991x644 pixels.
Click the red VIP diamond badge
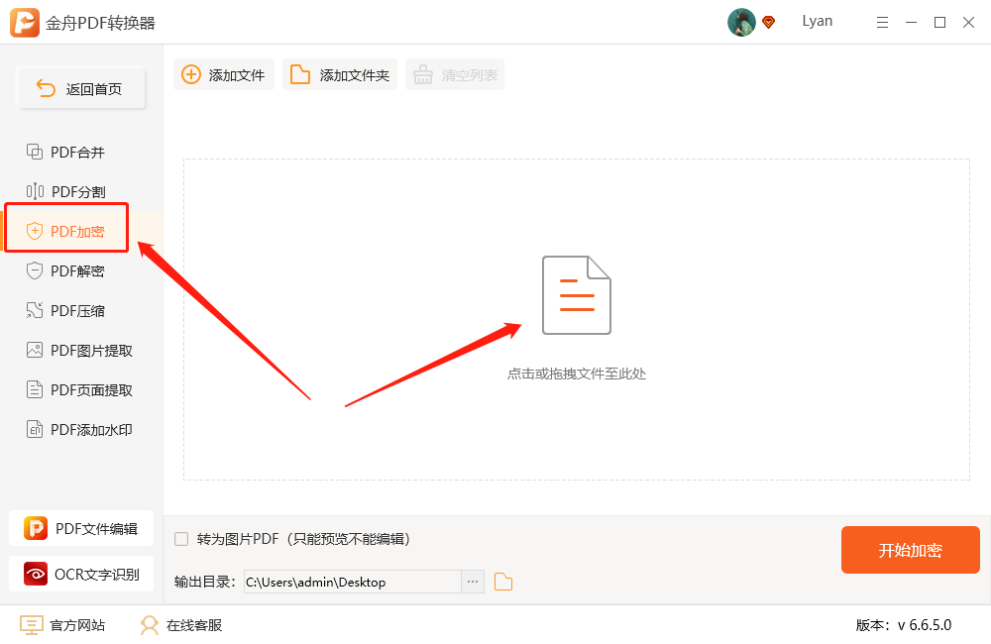click(x=769, y=23)
